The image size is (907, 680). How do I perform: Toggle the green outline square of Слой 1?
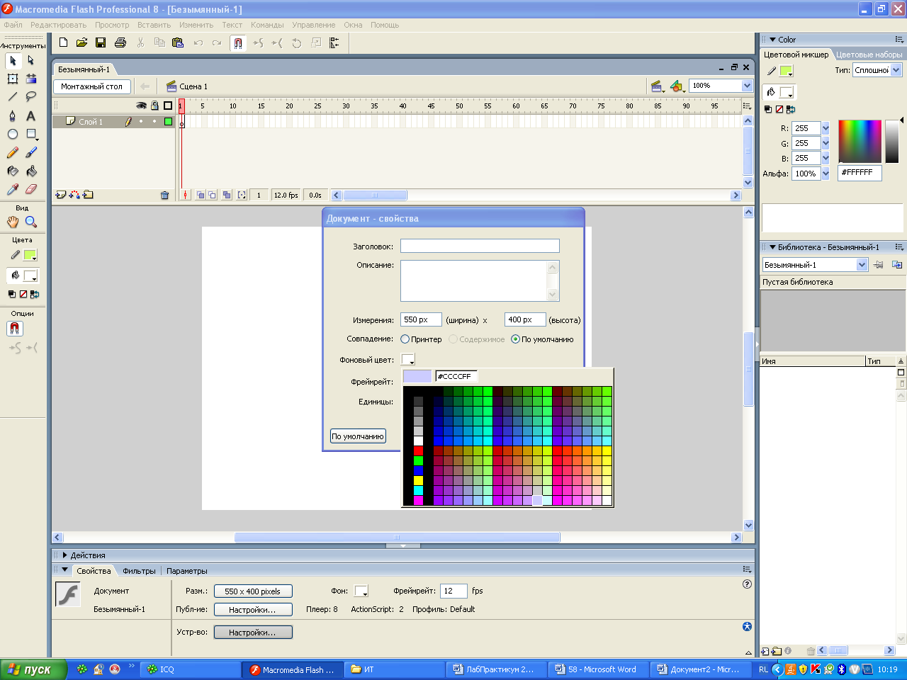[x=168, y=122]
